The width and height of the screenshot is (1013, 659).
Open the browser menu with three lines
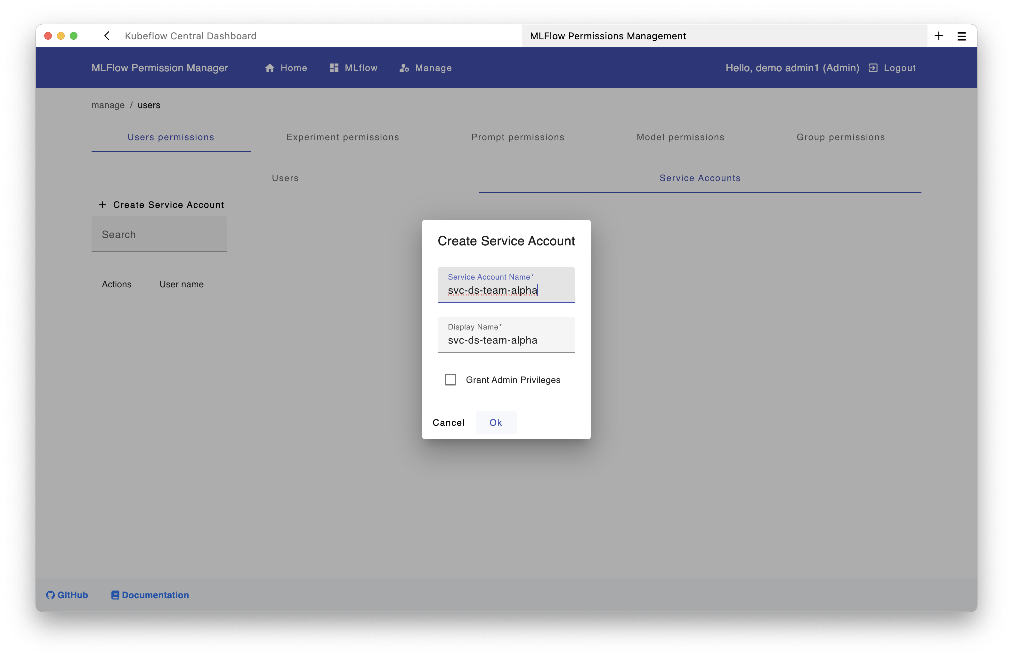pyautogui.click(x=961, y=36)
